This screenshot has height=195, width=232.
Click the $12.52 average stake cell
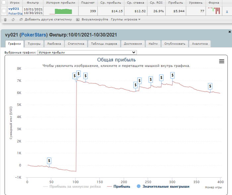tap(140, 11)
